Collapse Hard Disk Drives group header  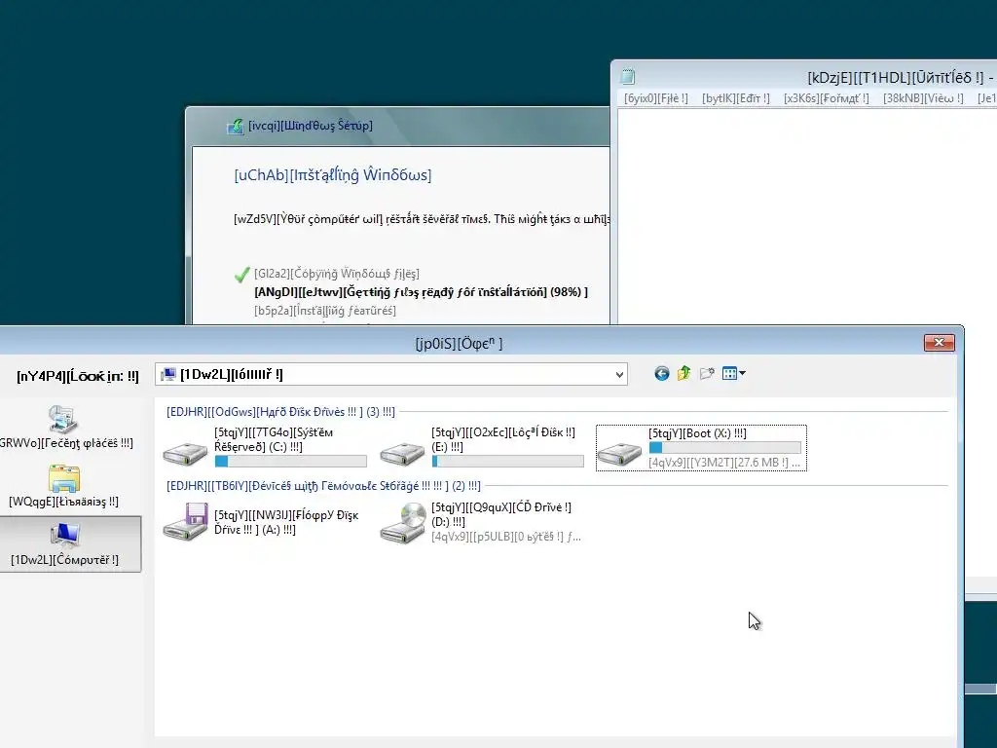click(280, 412)
